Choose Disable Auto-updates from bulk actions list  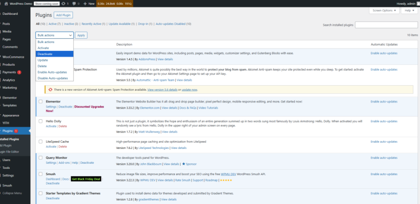[x=54, y=78]
